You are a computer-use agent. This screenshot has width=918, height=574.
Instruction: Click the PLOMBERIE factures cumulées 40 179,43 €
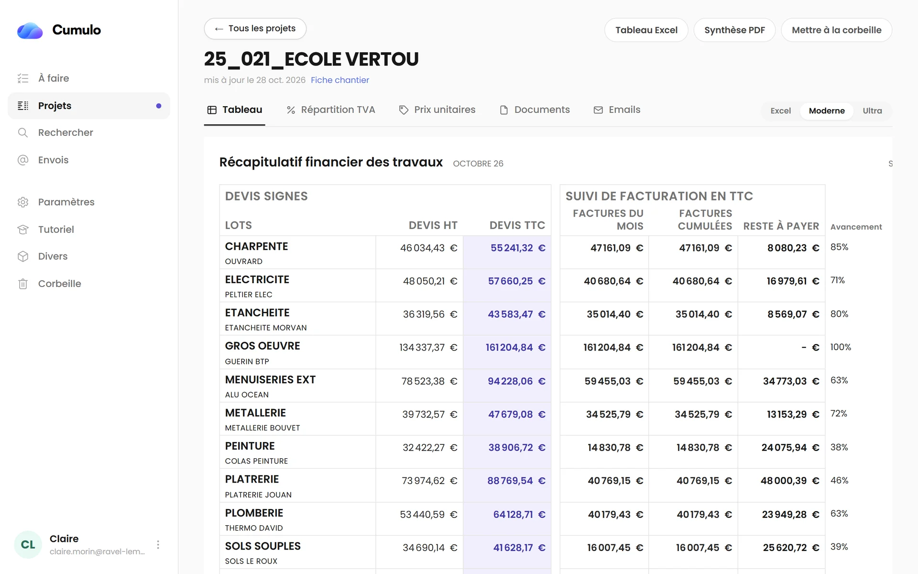coord(704,515)
